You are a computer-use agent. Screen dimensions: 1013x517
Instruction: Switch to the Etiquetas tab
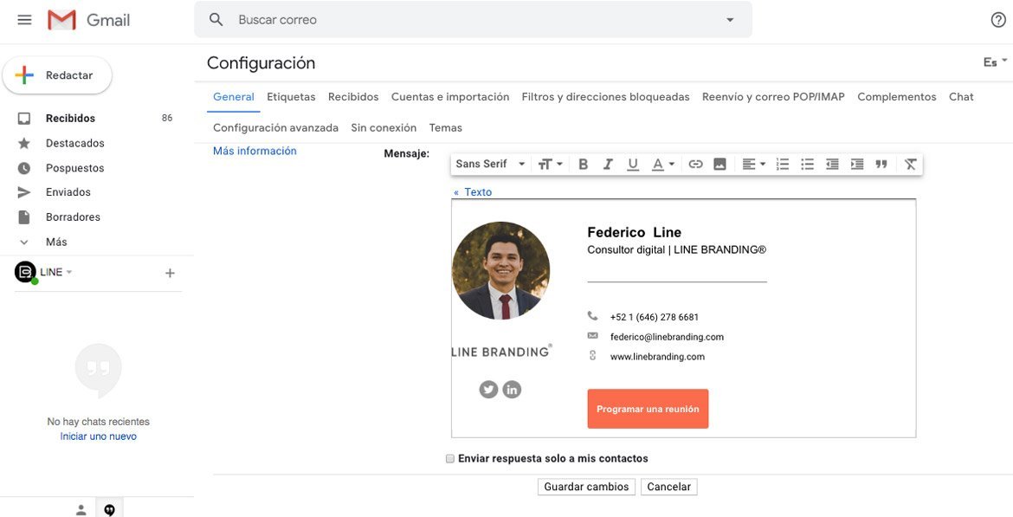(292, 97)
